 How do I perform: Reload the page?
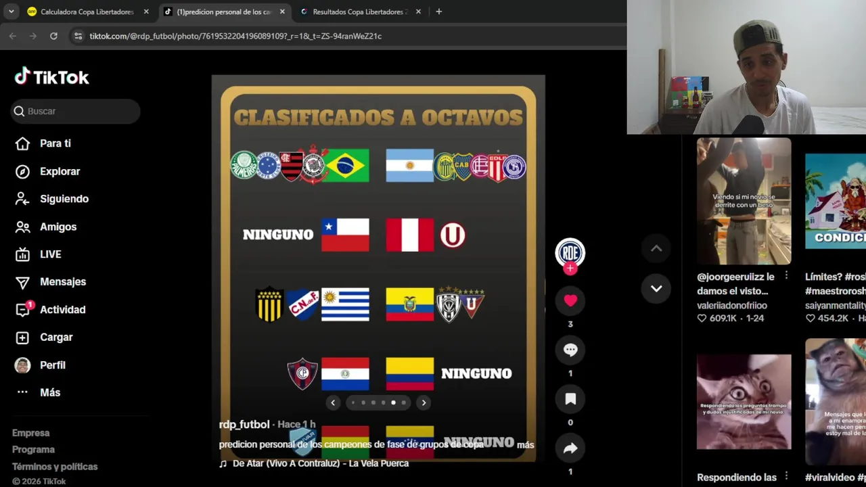[x=53, y=36]
